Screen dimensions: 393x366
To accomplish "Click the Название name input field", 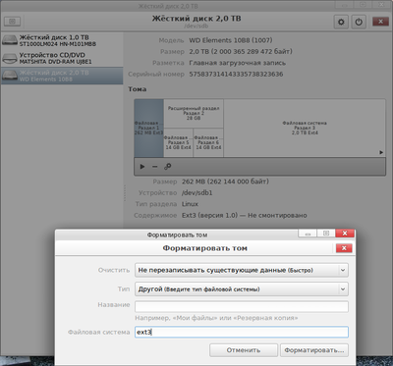I will [242, 307].
